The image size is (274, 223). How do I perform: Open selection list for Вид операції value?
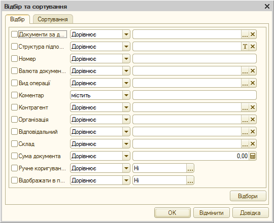pos(245,83)
